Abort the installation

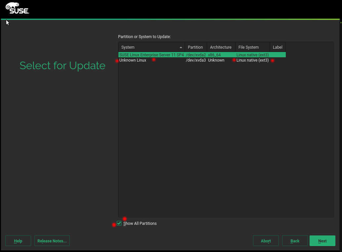tap(266, 241)
